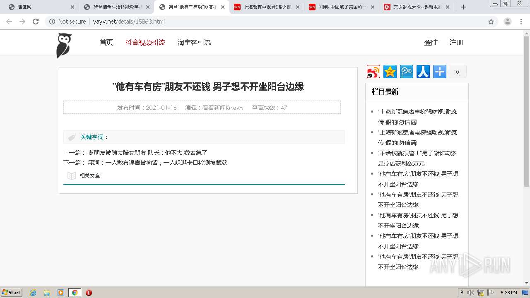The height and width of the screenshot is (298, 530).
Task: Click the 相关文章 book icon
Action: [72, 176]
